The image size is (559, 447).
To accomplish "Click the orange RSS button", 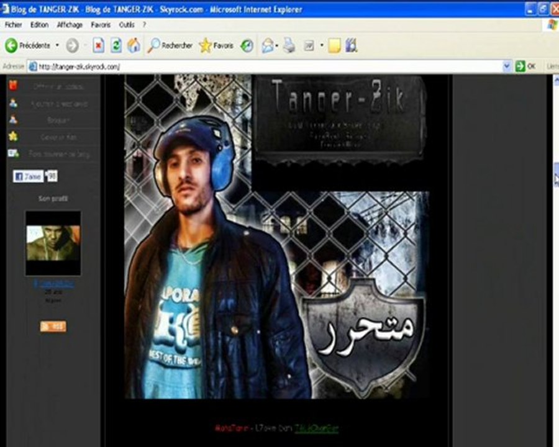I will [53, 326].
